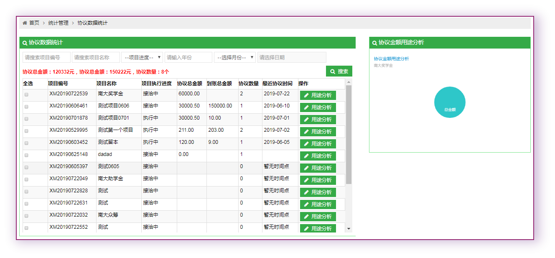
Task: Click pencil icon in 南大奖学金 row
Action: (306, 95)
